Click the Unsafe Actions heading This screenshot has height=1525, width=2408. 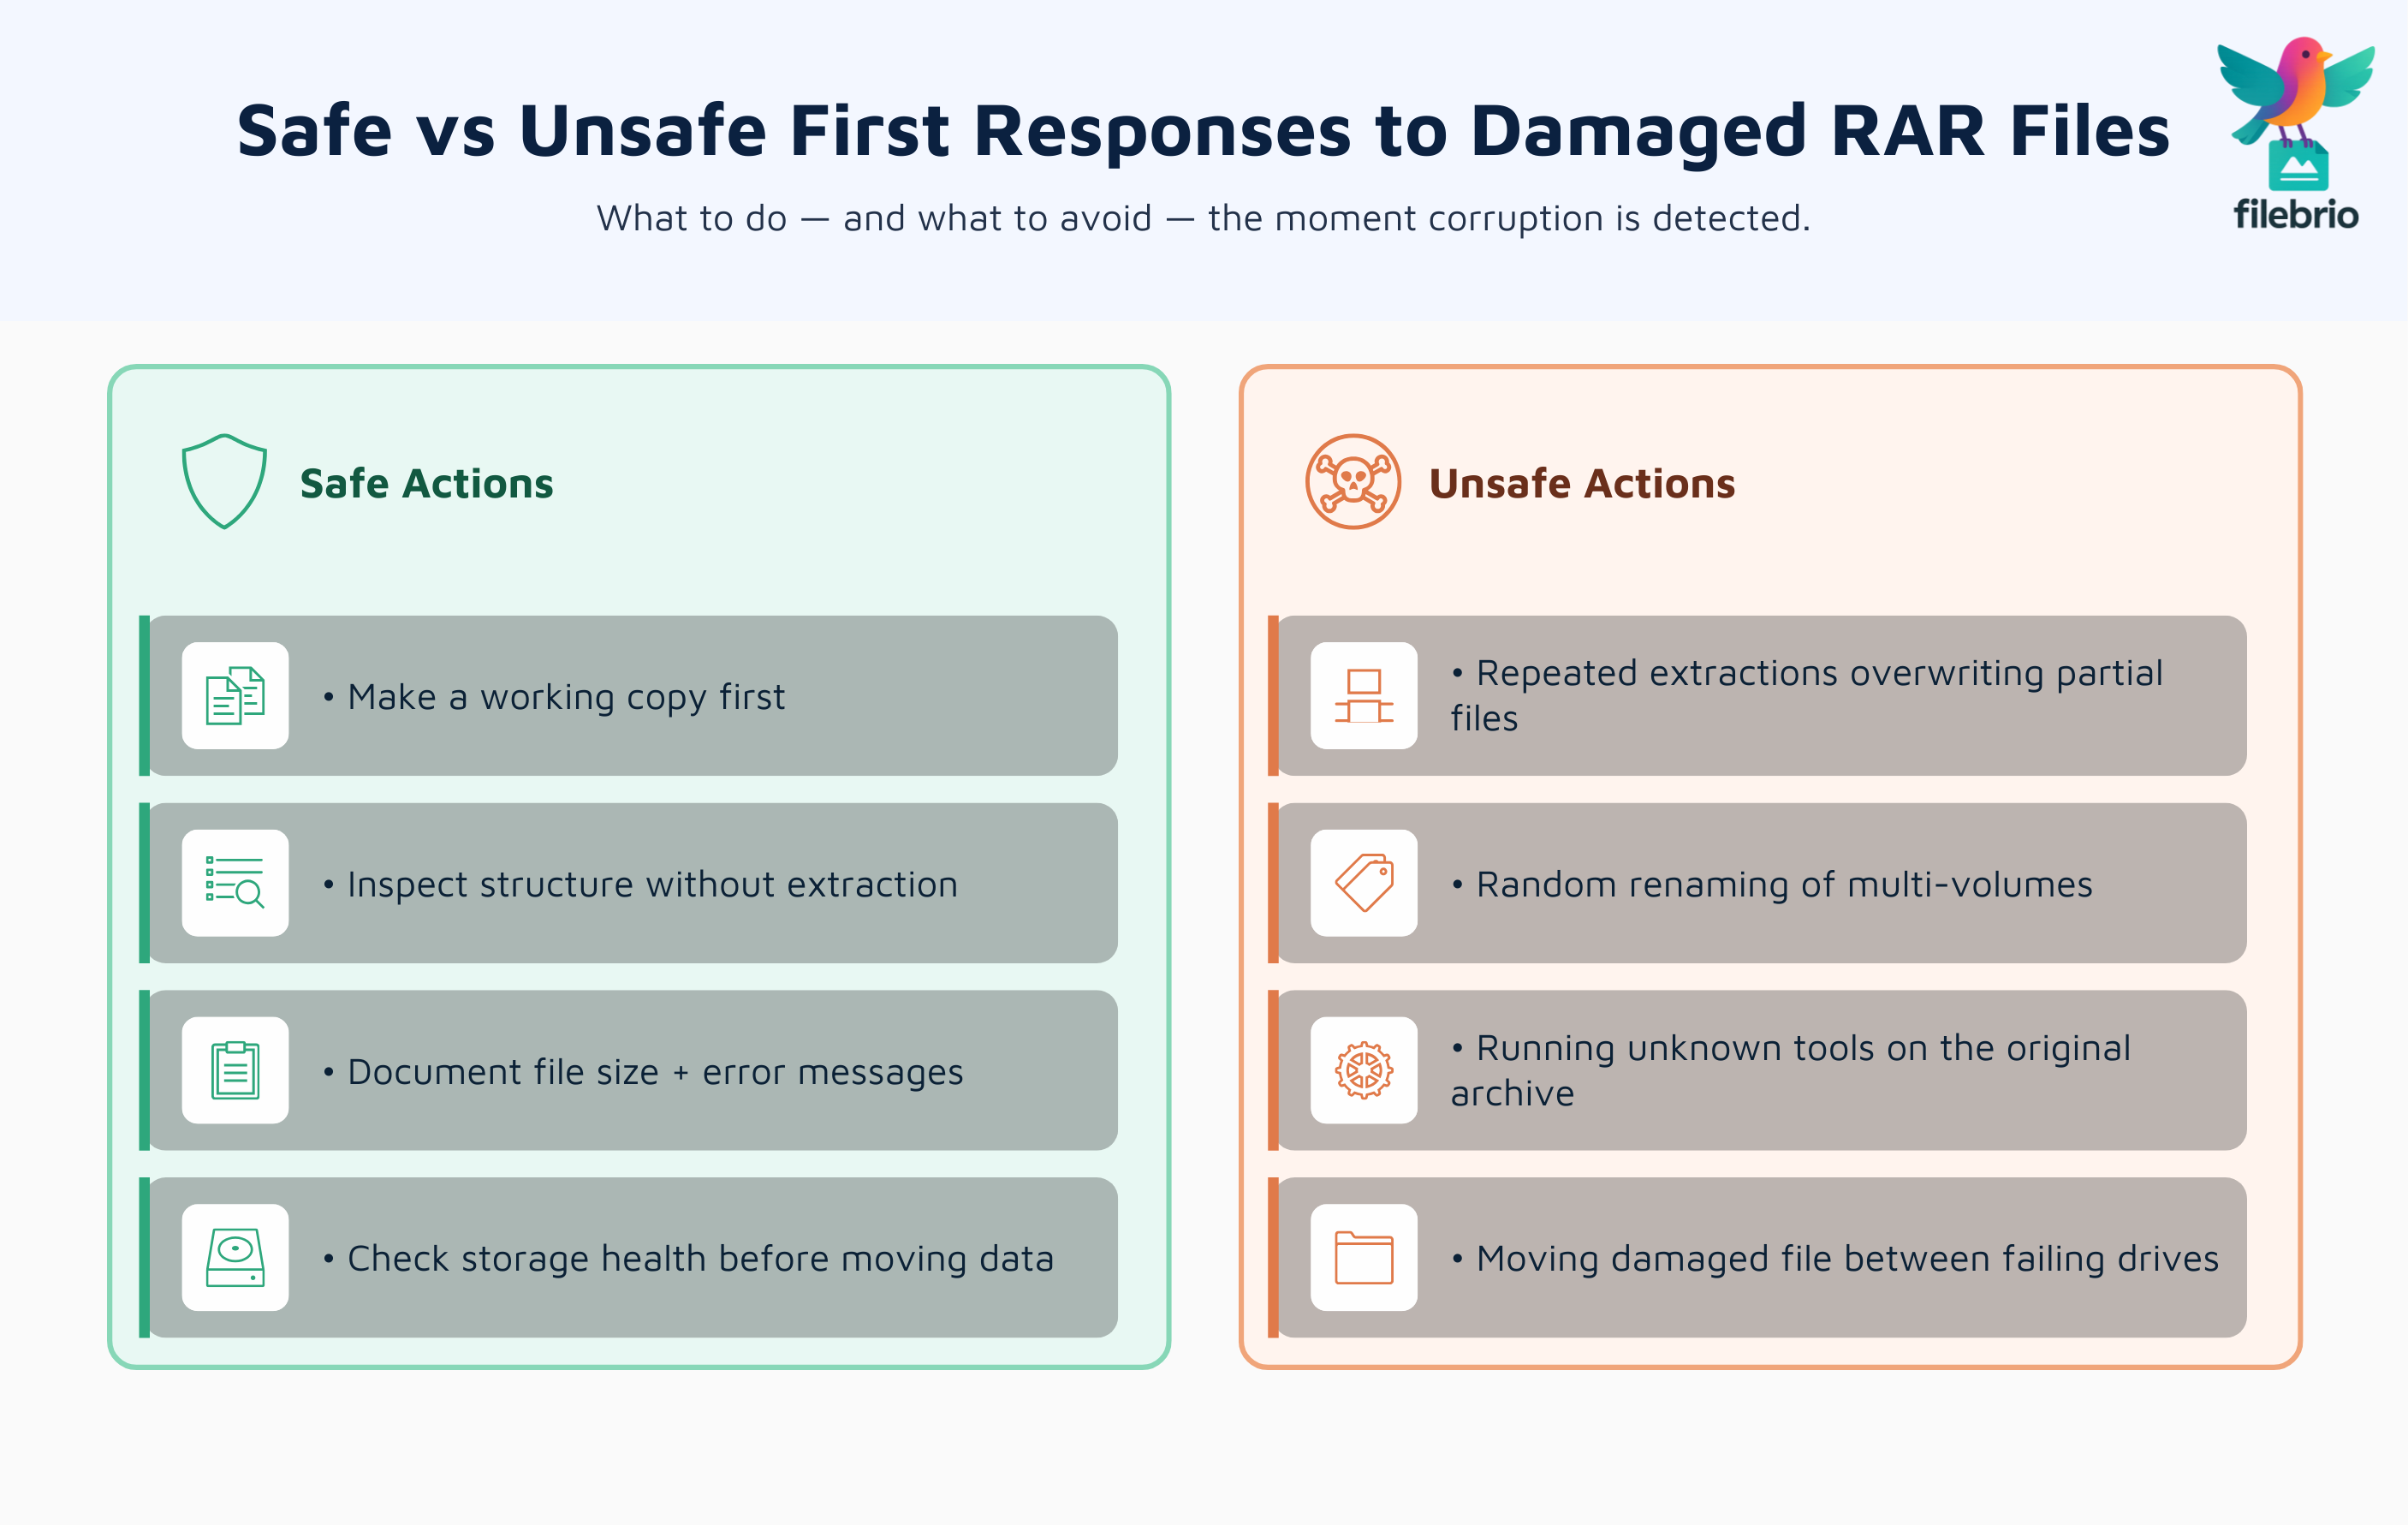[1582, 483]
